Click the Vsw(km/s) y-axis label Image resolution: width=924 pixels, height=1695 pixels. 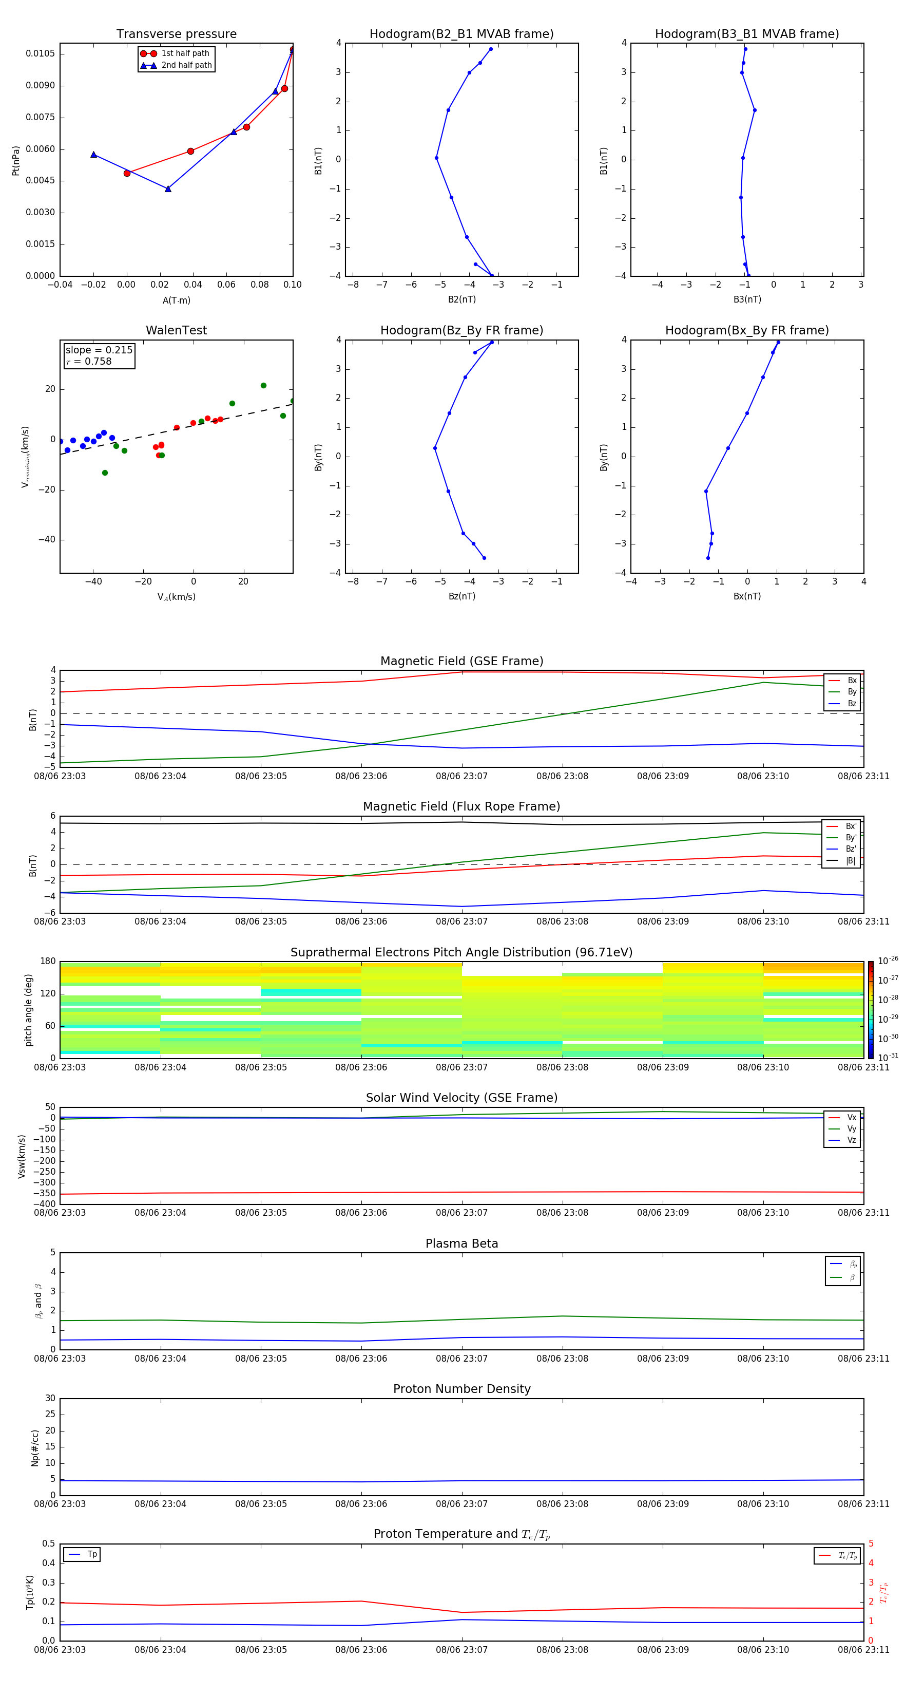coord(22,1156)
